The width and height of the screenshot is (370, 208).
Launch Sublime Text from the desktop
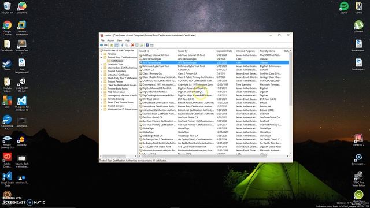click(22, 47)
